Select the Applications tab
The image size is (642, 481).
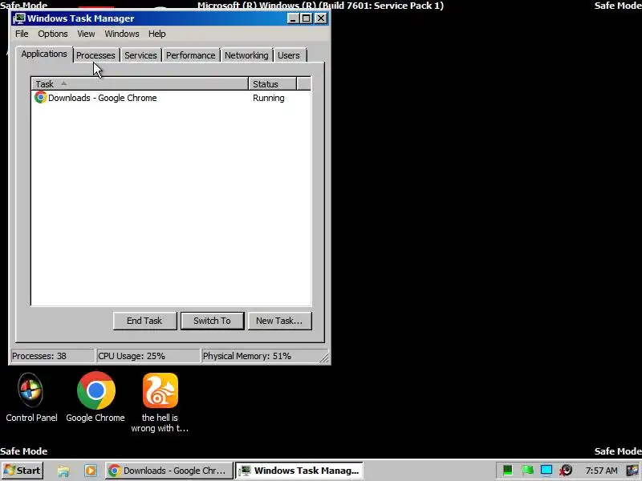44,54
